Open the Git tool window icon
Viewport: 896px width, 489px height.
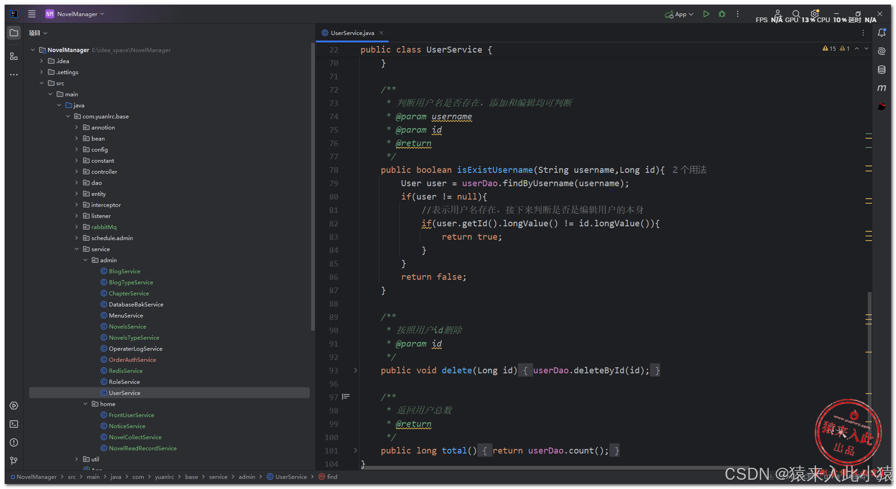click(14, 461)
